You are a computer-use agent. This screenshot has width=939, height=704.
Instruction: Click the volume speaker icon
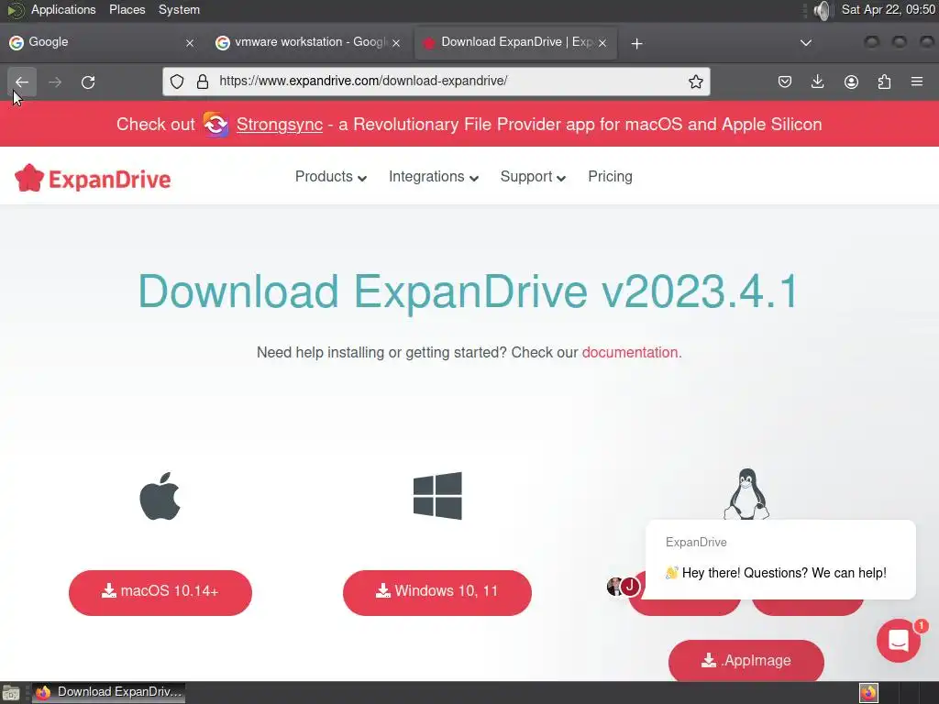823,10
